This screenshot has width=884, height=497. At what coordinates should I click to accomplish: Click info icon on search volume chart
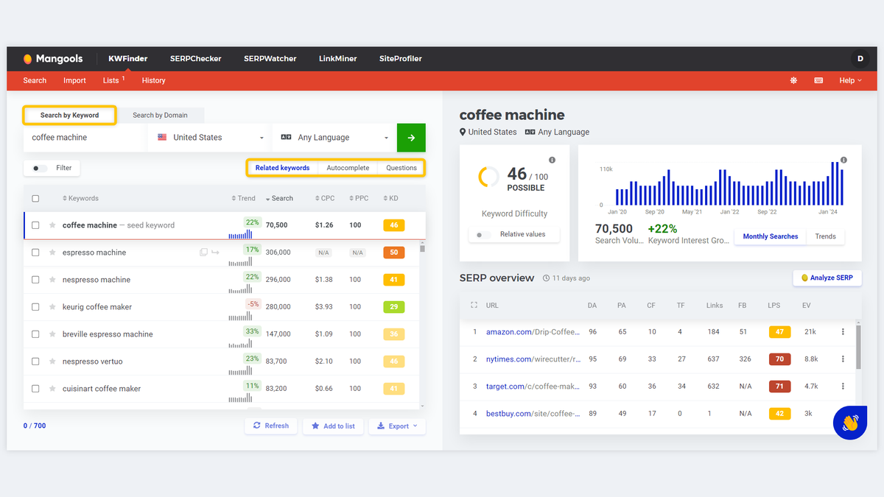coord(843,160)
